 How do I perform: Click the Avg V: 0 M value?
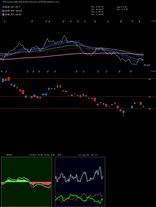122,7
